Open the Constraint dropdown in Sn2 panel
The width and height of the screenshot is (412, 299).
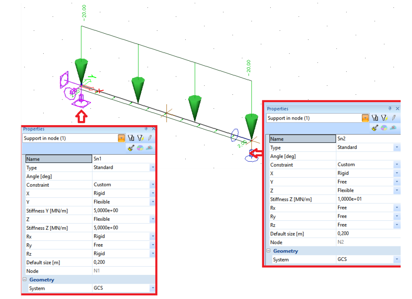coord(397,165)
